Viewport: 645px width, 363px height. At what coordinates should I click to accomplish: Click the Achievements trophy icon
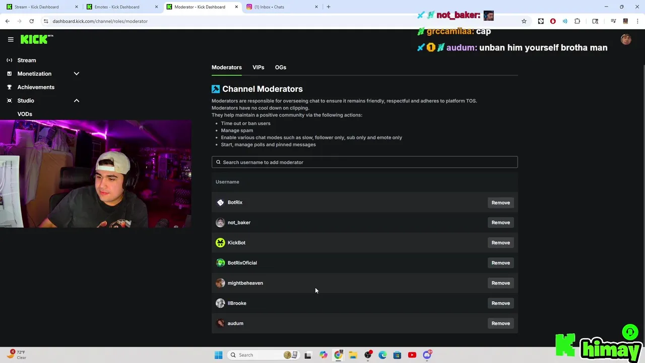[x=9, y=87]
